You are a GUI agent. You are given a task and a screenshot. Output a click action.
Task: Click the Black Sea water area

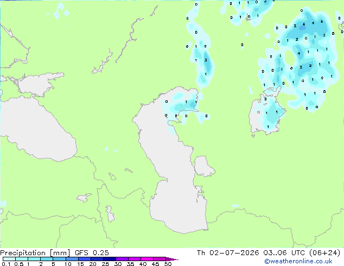[x=37, y=130]
